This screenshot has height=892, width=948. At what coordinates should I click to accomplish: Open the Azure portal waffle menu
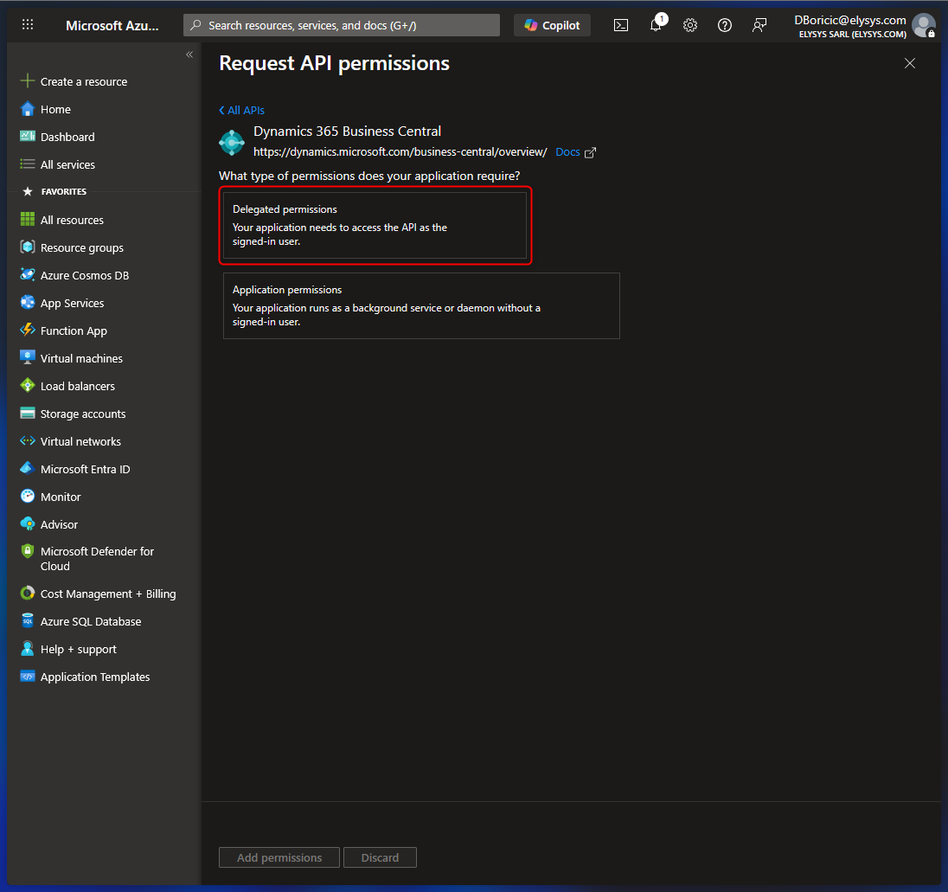click(28, 25)
